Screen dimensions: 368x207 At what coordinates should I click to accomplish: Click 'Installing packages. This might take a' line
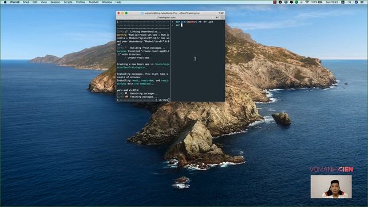pyautogui.click(x=143, y=74)
